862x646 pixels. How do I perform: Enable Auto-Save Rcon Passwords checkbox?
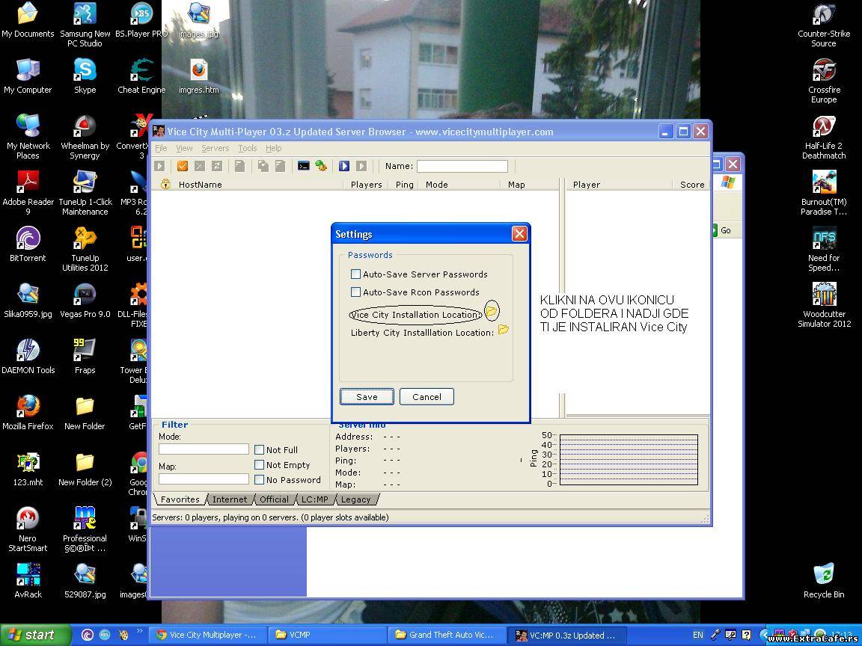coord(355,292)
